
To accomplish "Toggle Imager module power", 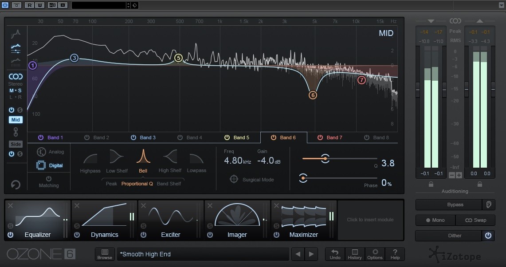I will pos(210,235).
